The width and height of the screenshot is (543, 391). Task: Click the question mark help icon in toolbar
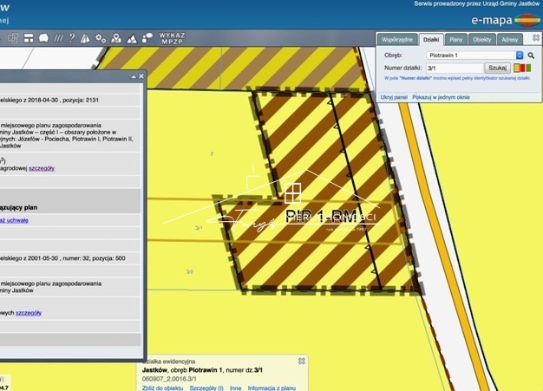(72, 38)
